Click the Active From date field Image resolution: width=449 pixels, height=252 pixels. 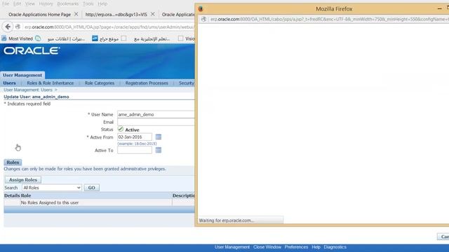click(135, 137)
